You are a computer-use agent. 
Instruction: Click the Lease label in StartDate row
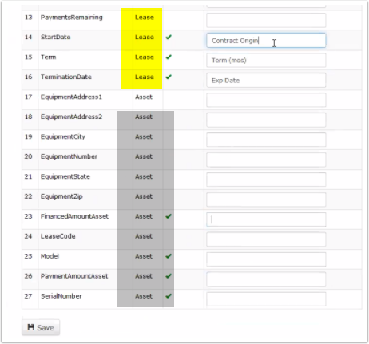point(145,38)
